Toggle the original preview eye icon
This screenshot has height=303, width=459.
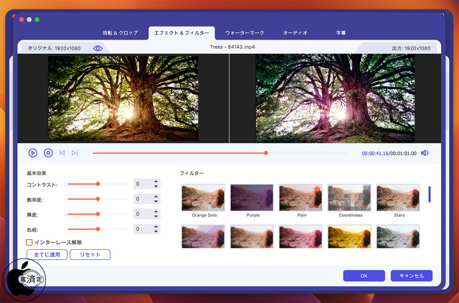click(98, 48)
